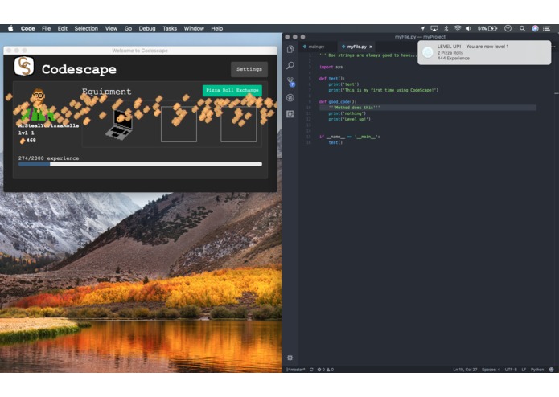Open the Edit menu
The height and width of the screenshot is (397, 559).
tap(63, 28)
